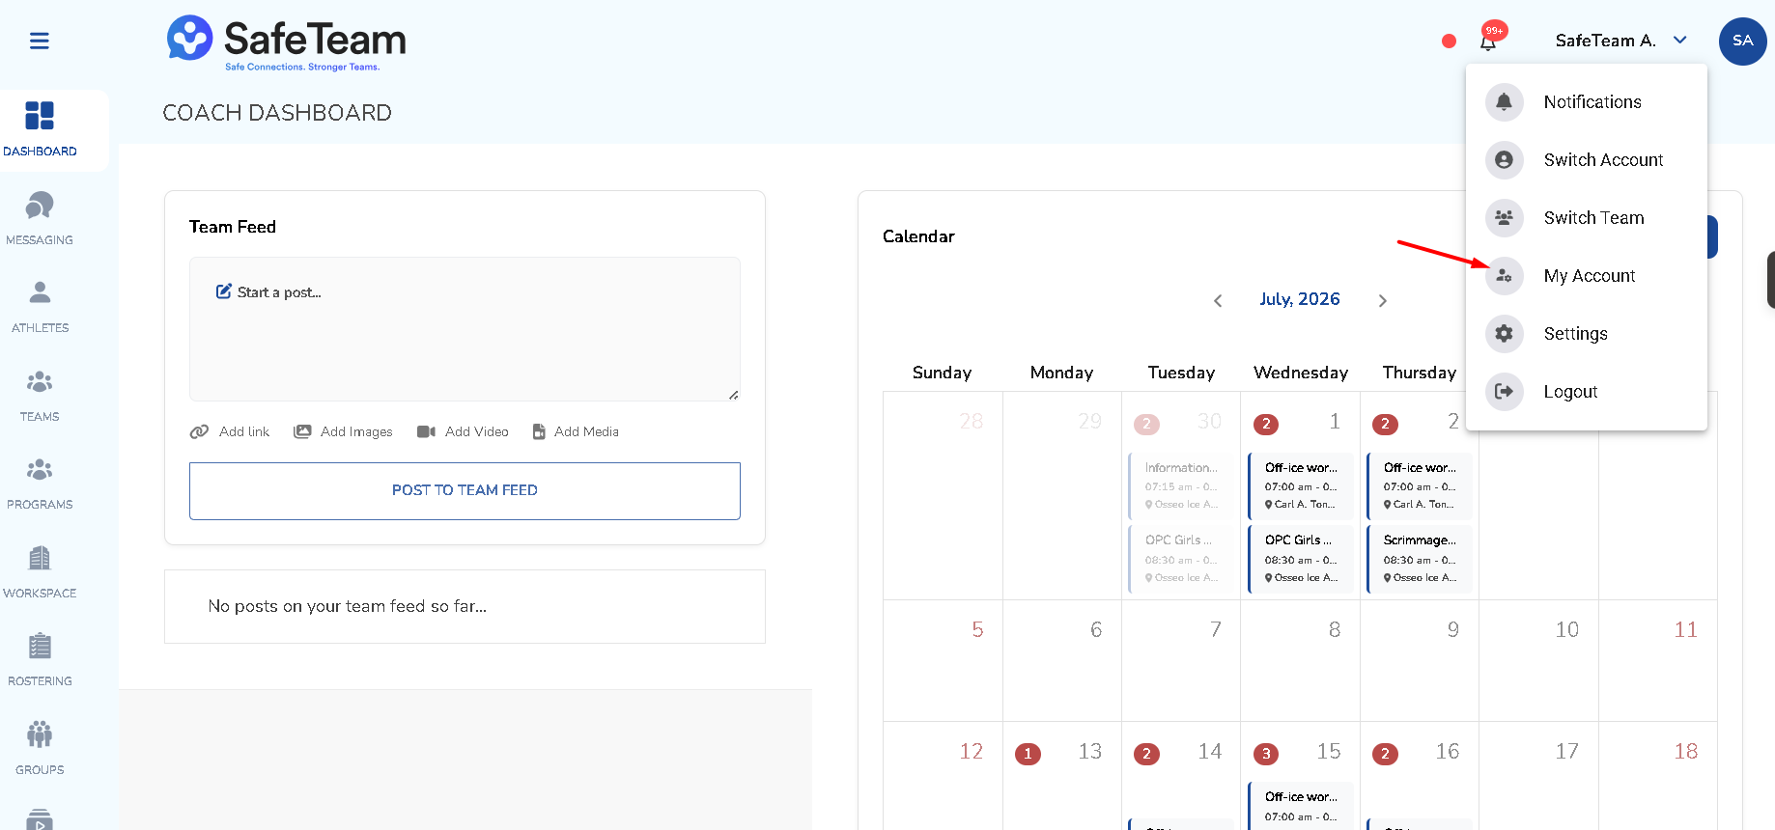Click the red recording status dot
The width and height of the screenshot is (1775, 830).
1449,41
